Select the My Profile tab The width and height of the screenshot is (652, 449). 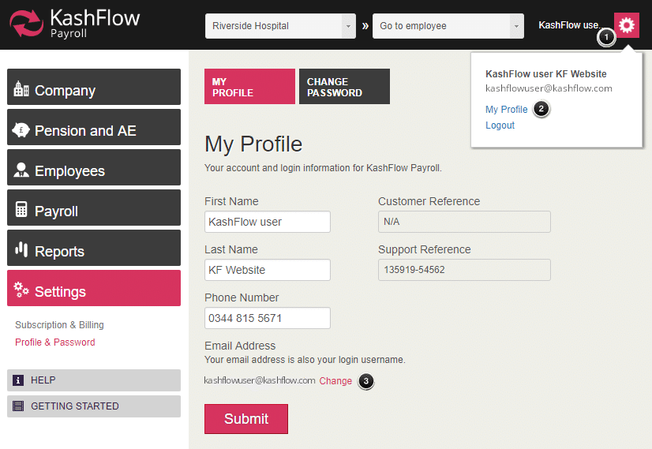(249, 87)
